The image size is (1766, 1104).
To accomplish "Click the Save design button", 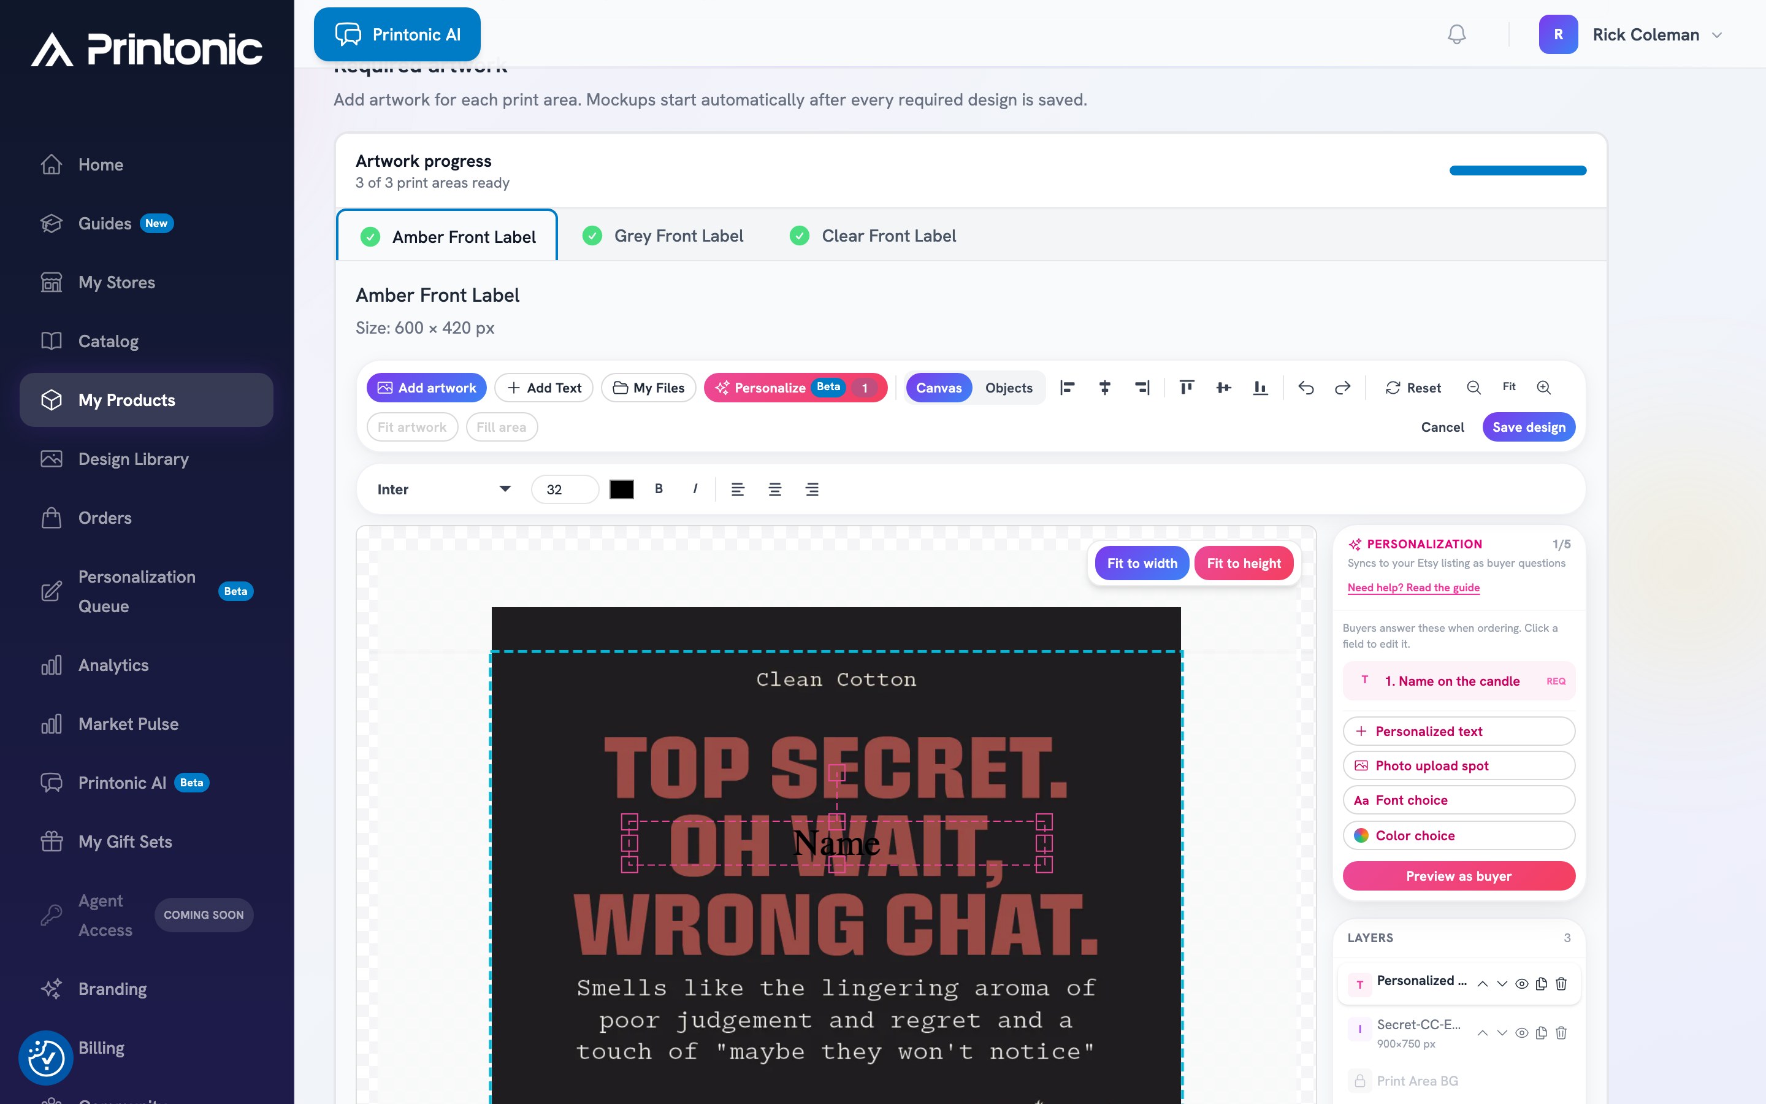I will tap(1529, 427).
